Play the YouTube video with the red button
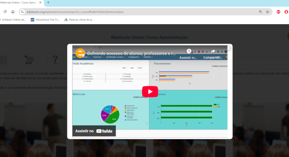This screenshot has height=157, width=289. (x=150, y=92)
